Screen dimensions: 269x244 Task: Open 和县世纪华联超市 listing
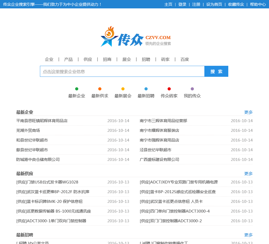pyautogui.click(x=32, y=140)
